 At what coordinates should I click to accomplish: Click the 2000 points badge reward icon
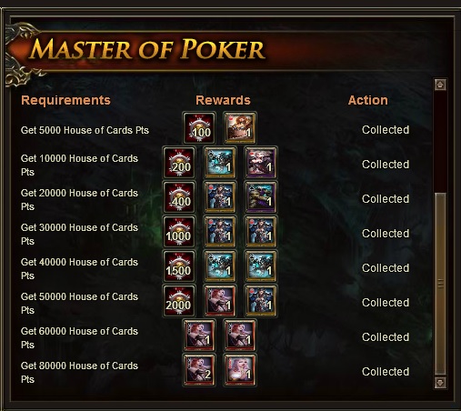pyautogui.click(x=179, y=300)
